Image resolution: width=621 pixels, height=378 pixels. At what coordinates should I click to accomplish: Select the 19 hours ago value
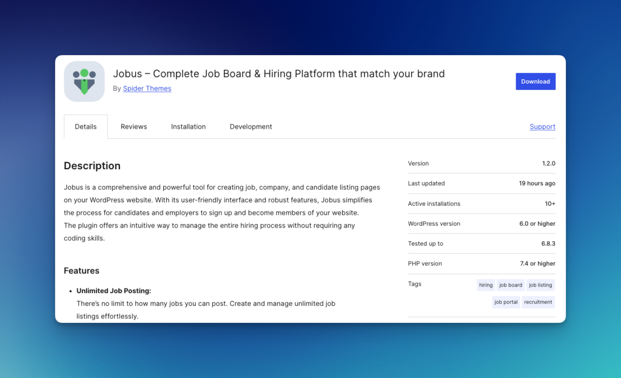click(x=537, y=183)
